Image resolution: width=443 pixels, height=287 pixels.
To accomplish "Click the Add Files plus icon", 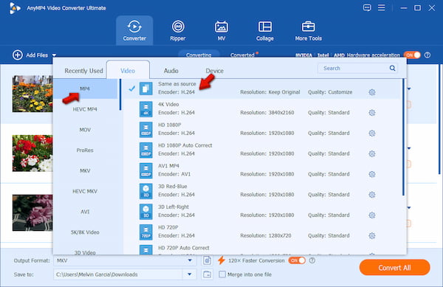I will pos(18,55).
